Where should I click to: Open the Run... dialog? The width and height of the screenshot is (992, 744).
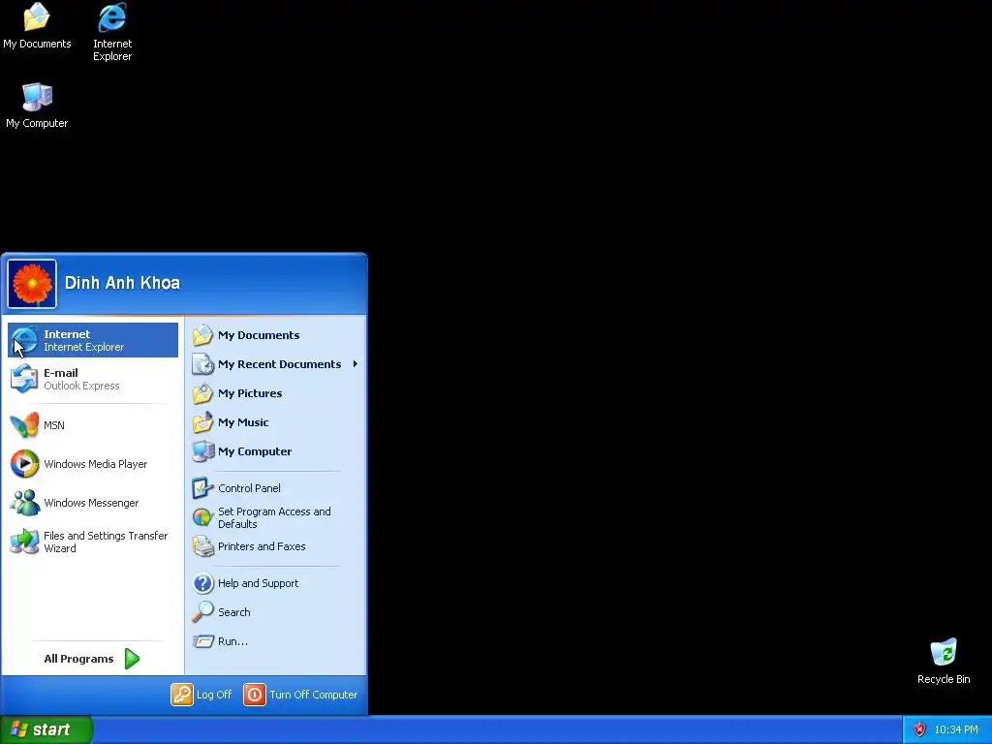[x=276, y=641]
